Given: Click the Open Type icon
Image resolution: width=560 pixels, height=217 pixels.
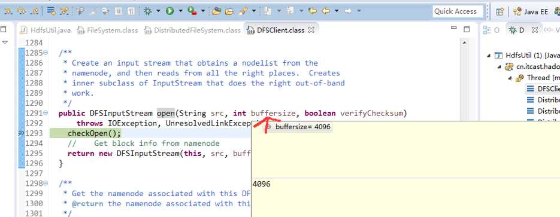Looking at the screenshot, I should [x=216, y=11].
